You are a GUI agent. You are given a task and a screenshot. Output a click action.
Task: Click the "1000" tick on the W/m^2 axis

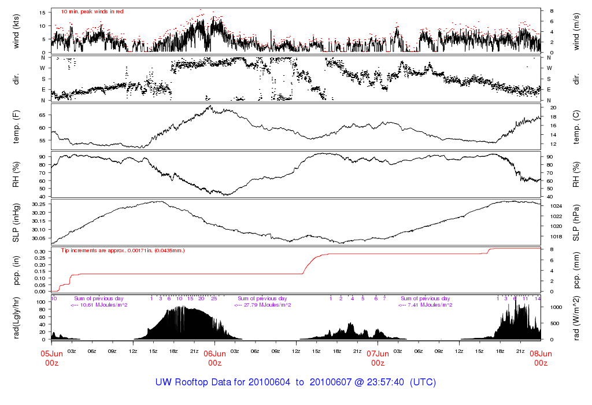point(556,308)
